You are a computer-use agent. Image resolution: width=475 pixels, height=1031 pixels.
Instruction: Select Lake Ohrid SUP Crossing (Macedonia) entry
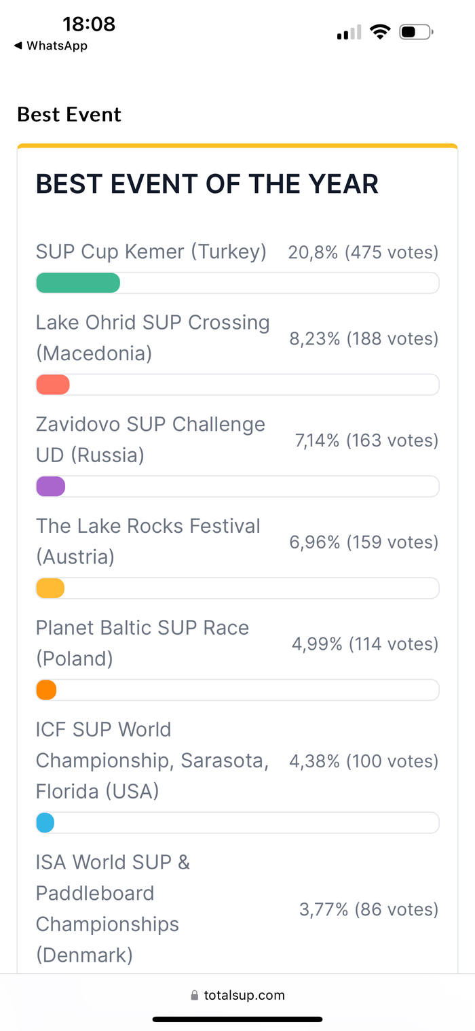153,338
